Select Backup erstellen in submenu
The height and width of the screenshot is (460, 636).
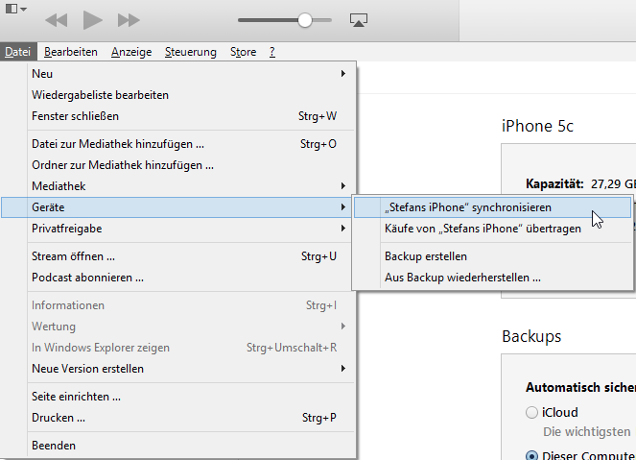493,256
